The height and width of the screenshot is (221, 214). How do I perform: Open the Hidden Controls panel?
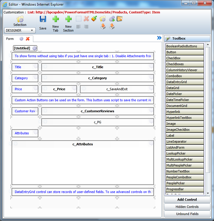187,207
